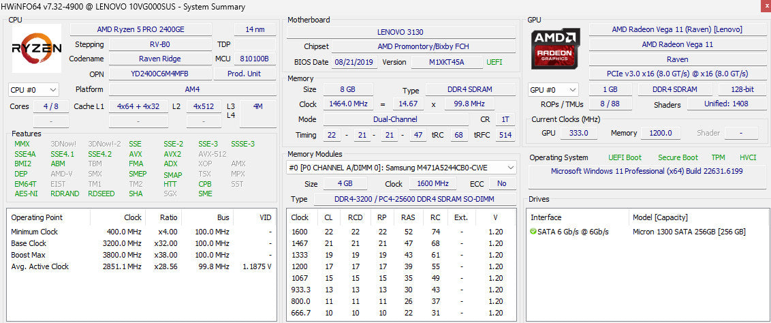Image resolution: width=771 pixels, height=323 pixels.
Task: Click the Operating Point column header
Action: point(48,217)
